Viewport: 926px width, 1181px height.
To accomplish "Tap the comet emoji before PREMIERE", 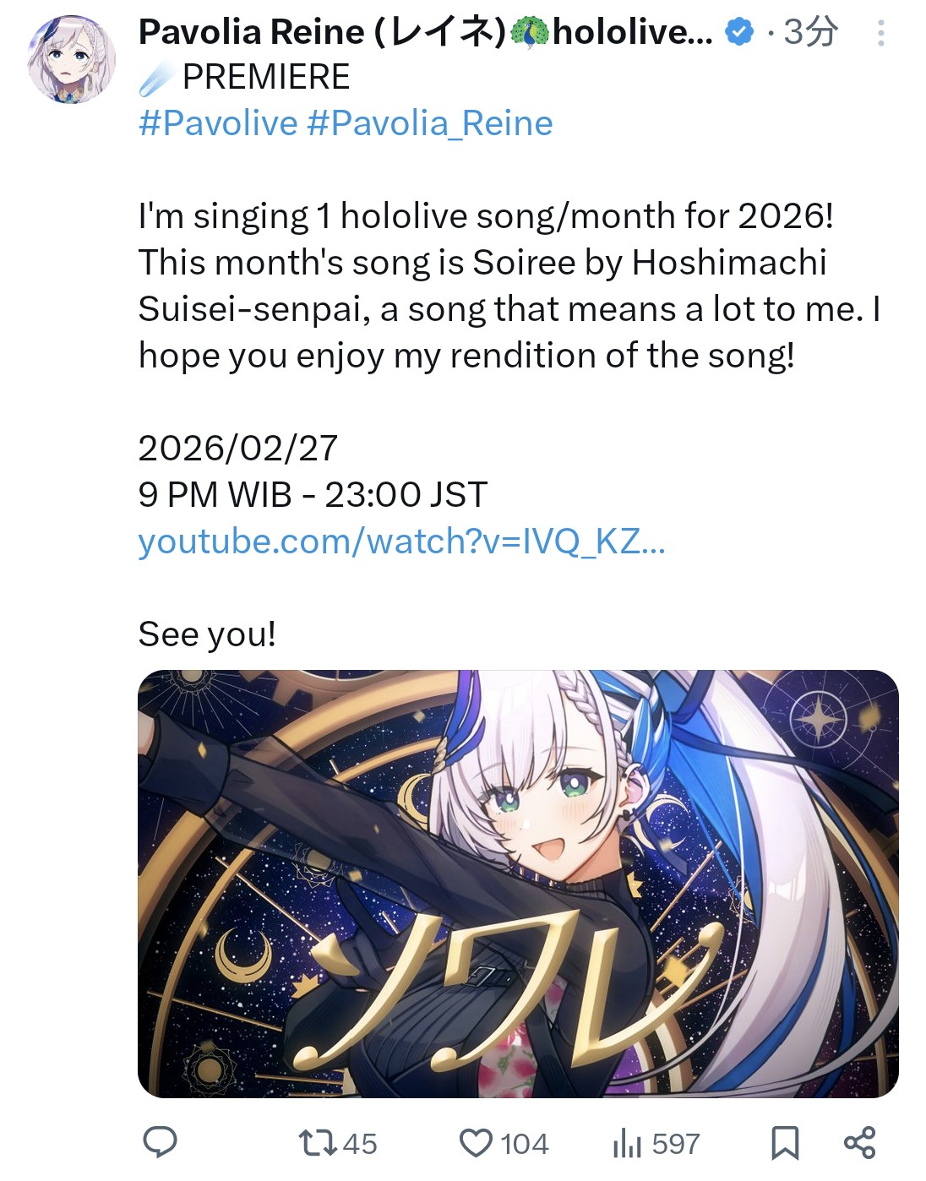I will tap(156, 78).
